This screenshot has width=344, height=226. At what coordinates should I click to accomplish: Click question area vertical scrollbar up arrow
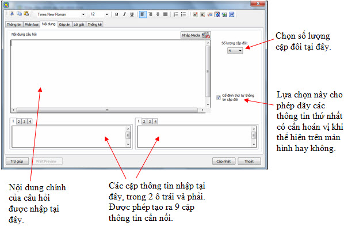pyautogui.click(x=208, y=43)
